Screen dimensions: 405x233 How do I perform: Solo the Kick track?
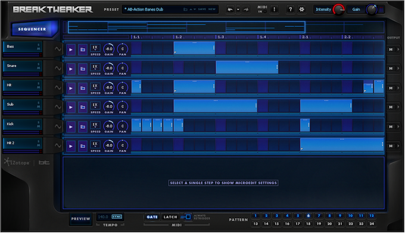pos(39,122)
